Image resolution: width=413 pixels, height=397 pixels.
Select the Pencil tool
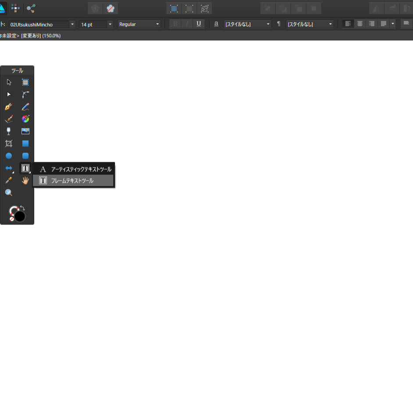(x=25, y=107)
